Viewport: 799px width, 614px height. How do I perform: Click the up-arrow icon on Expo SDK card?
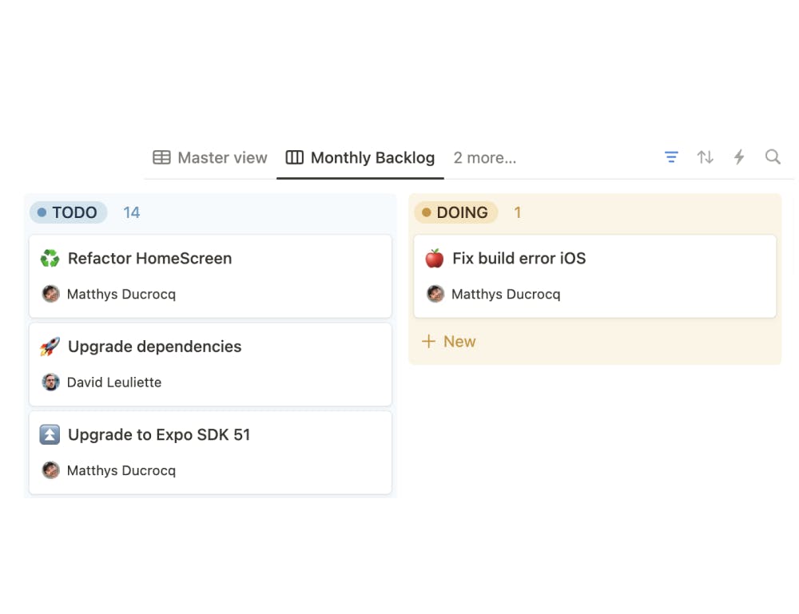tap(50, 435)
